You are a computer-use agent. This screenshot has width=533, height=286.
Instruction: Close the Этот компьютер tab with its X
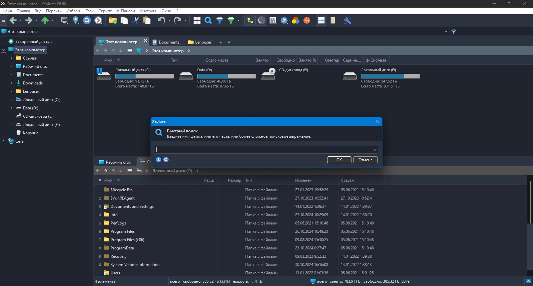pos(145,41)
